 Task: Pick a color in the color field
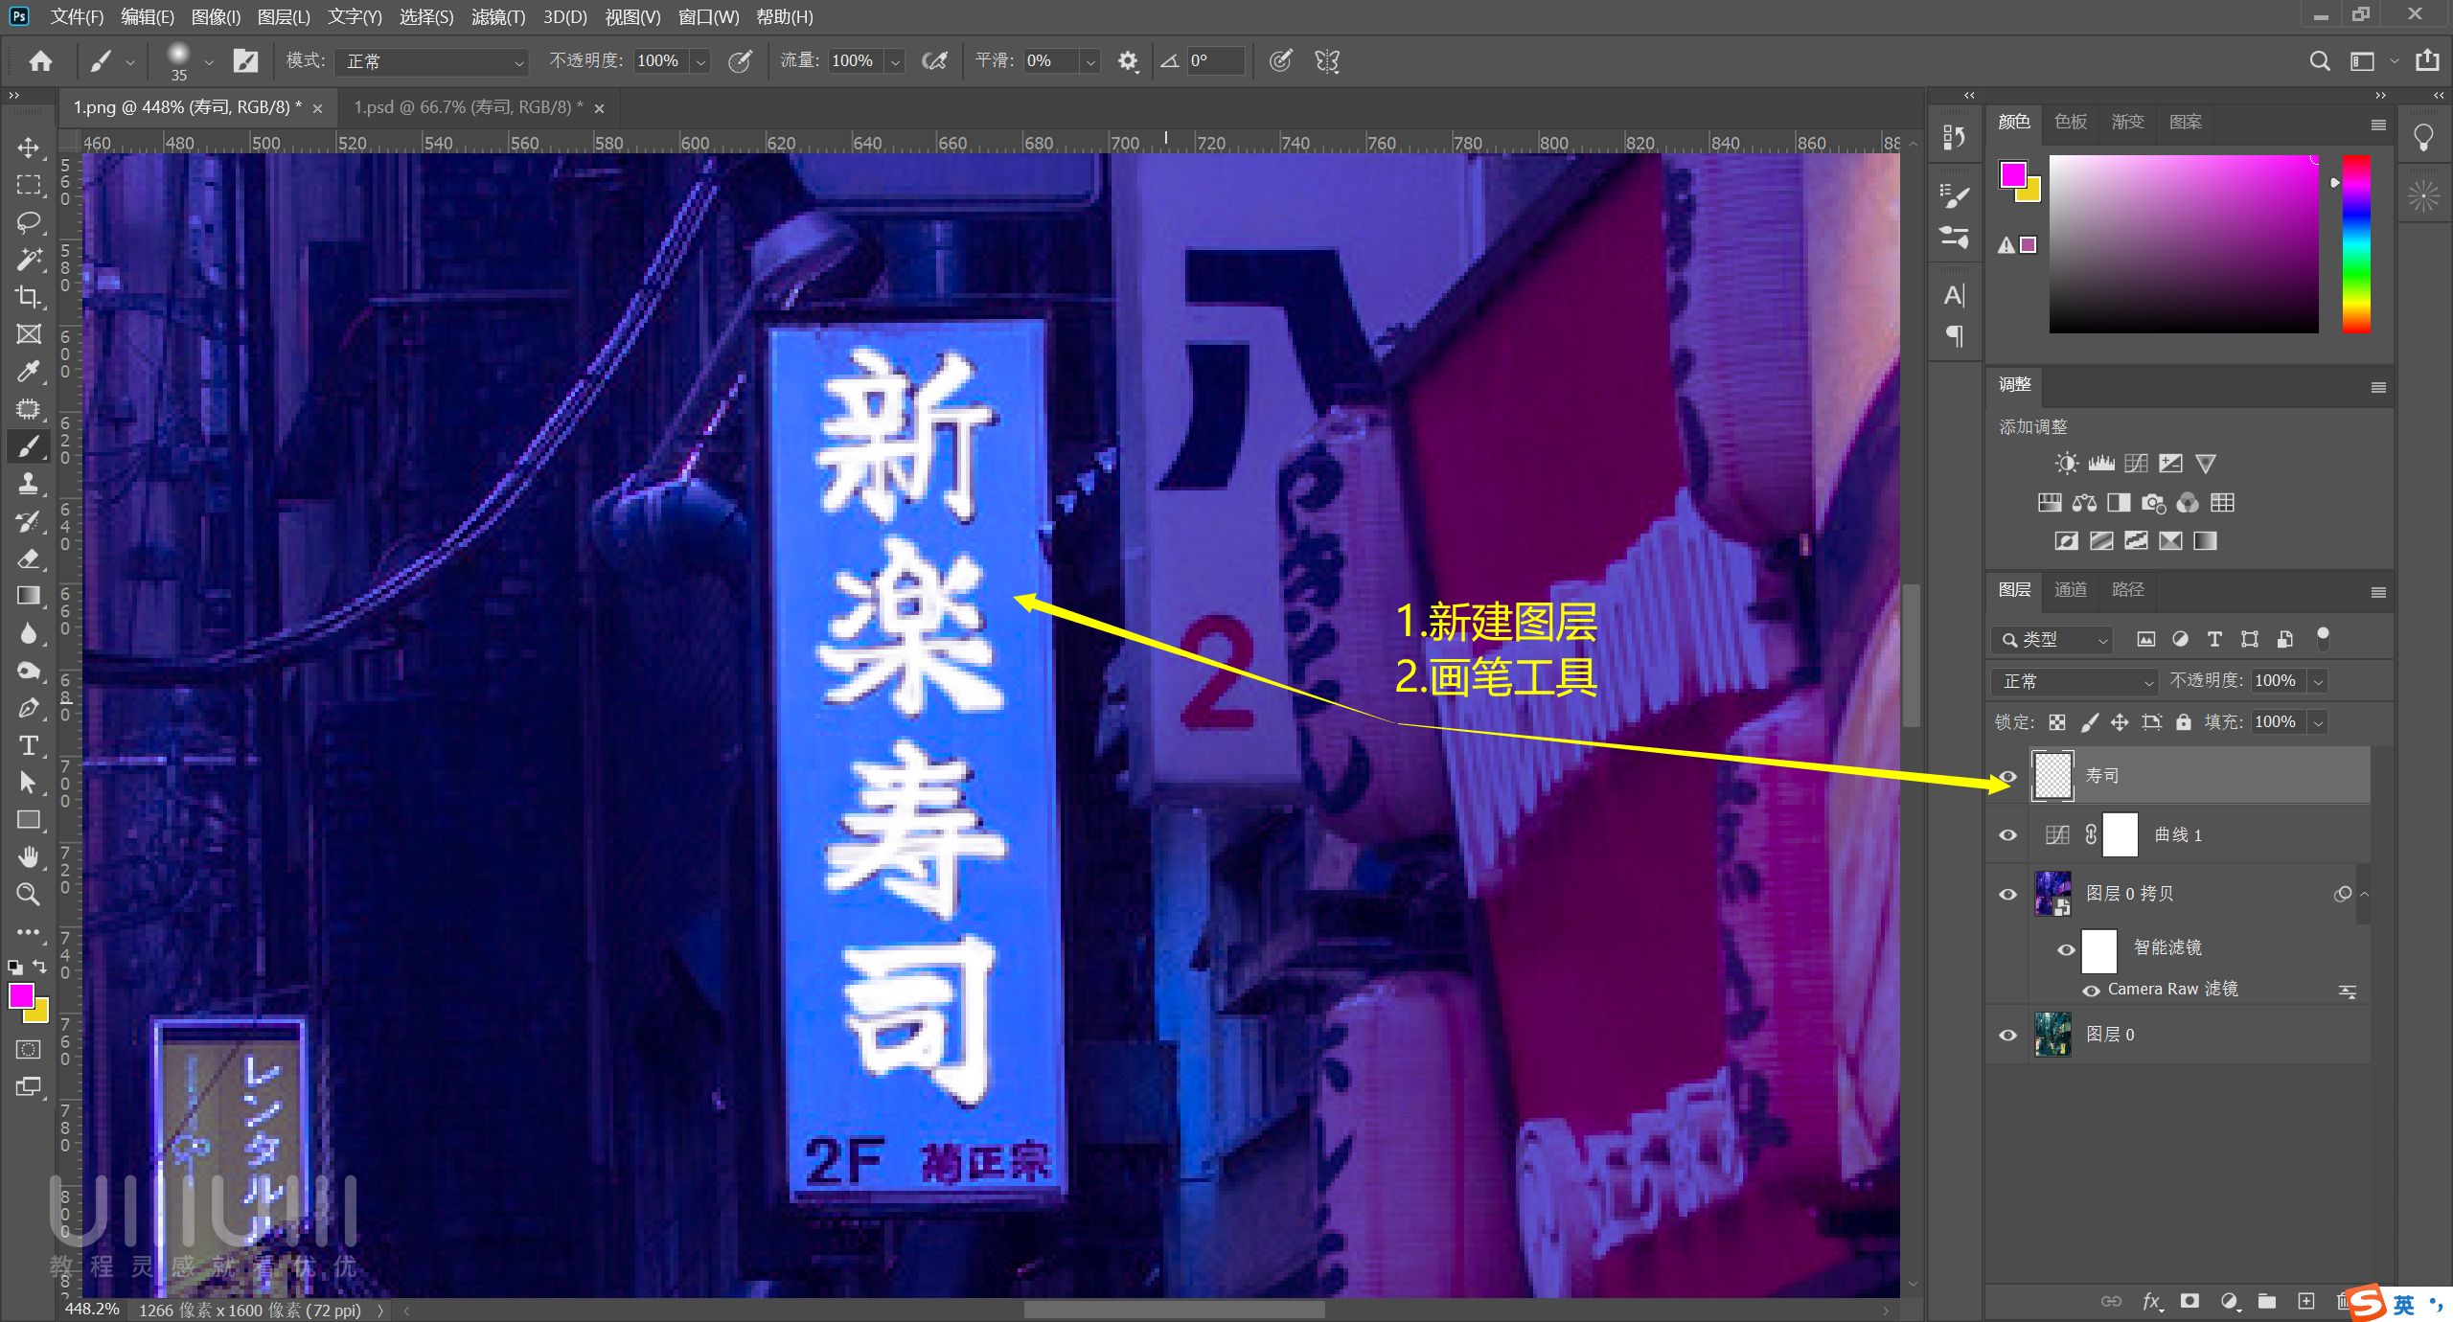2184,244
